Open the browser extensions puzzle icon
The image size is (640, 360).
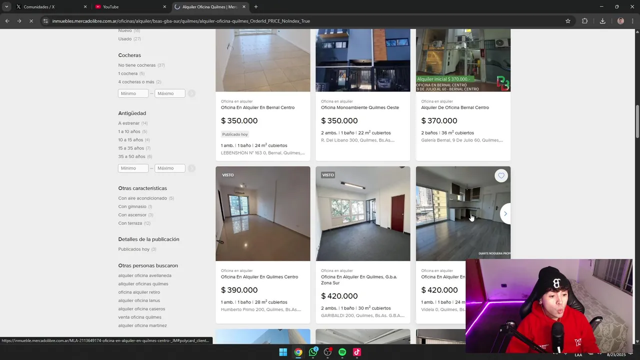584,21
